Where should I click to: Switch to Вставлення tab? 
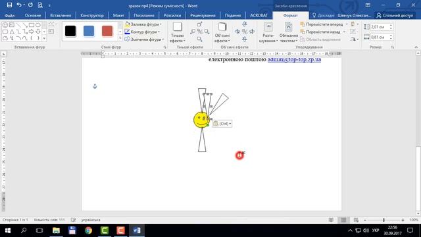(61, 15)
